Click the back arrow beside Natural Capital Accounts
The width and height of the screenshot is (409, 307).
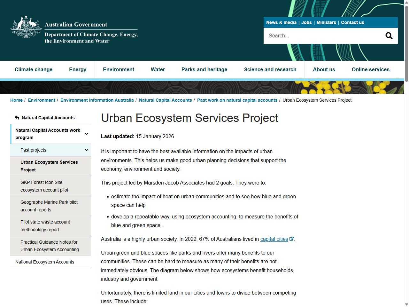click(17, 117)
